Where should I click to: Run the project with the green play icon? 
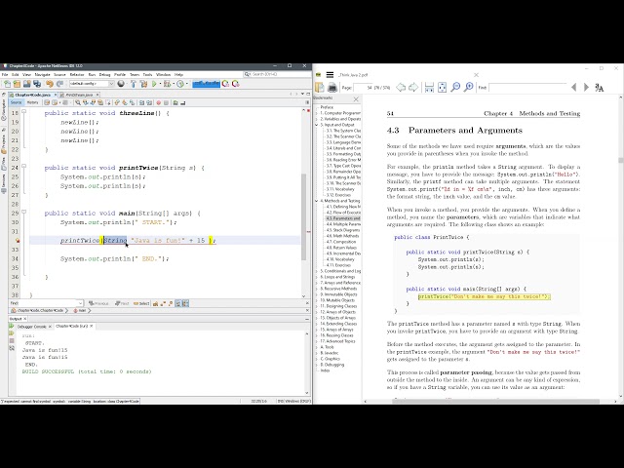[154, 84]
